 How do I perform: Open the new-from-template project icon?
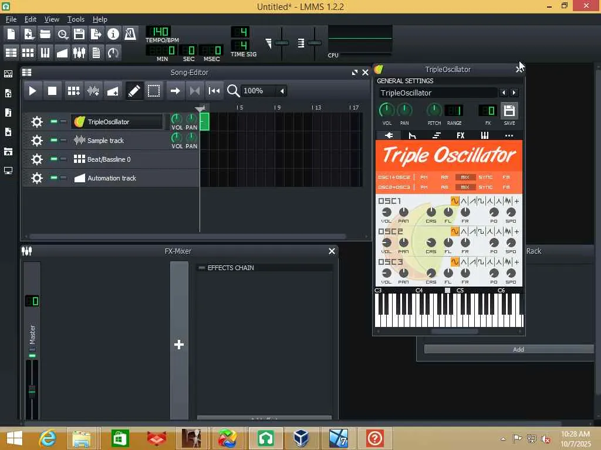pos(28,34)
